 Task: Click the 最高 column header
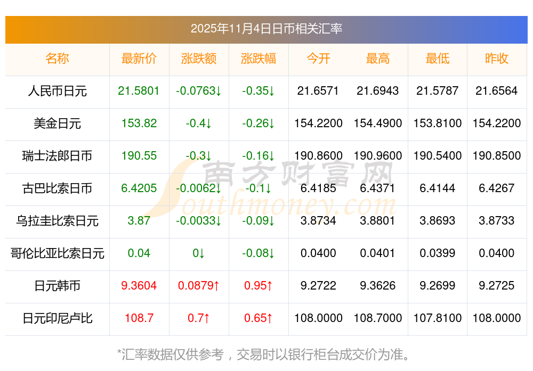point(378,59)
